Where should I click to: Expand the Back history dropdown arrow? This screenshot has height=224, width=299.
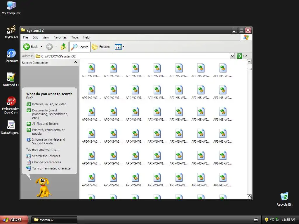41,47
